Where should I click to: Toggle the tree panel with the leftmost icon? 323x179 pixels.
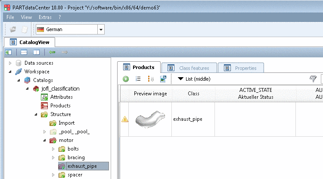(x=8, y=52)
